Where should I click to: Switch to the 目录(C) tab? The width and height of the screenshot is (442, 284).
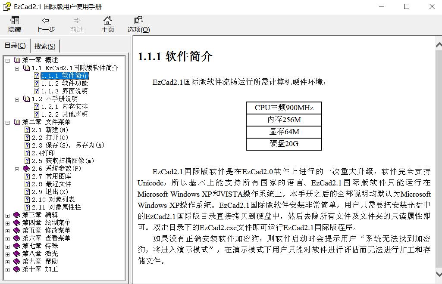(15, 46)
